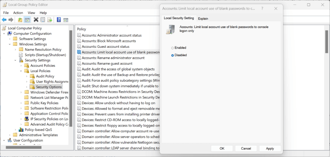Viewport: 330px width, 157px height.
Task: Select User Rights Assignment tree item
Action: tap(52, 82)
